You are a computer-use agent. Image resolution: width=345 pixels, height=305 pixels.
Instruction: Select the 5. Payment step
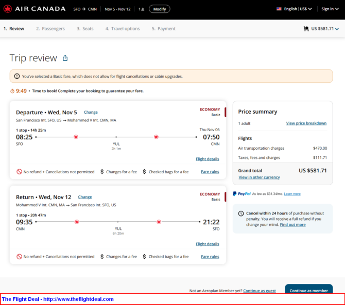[x=163, y=29]
